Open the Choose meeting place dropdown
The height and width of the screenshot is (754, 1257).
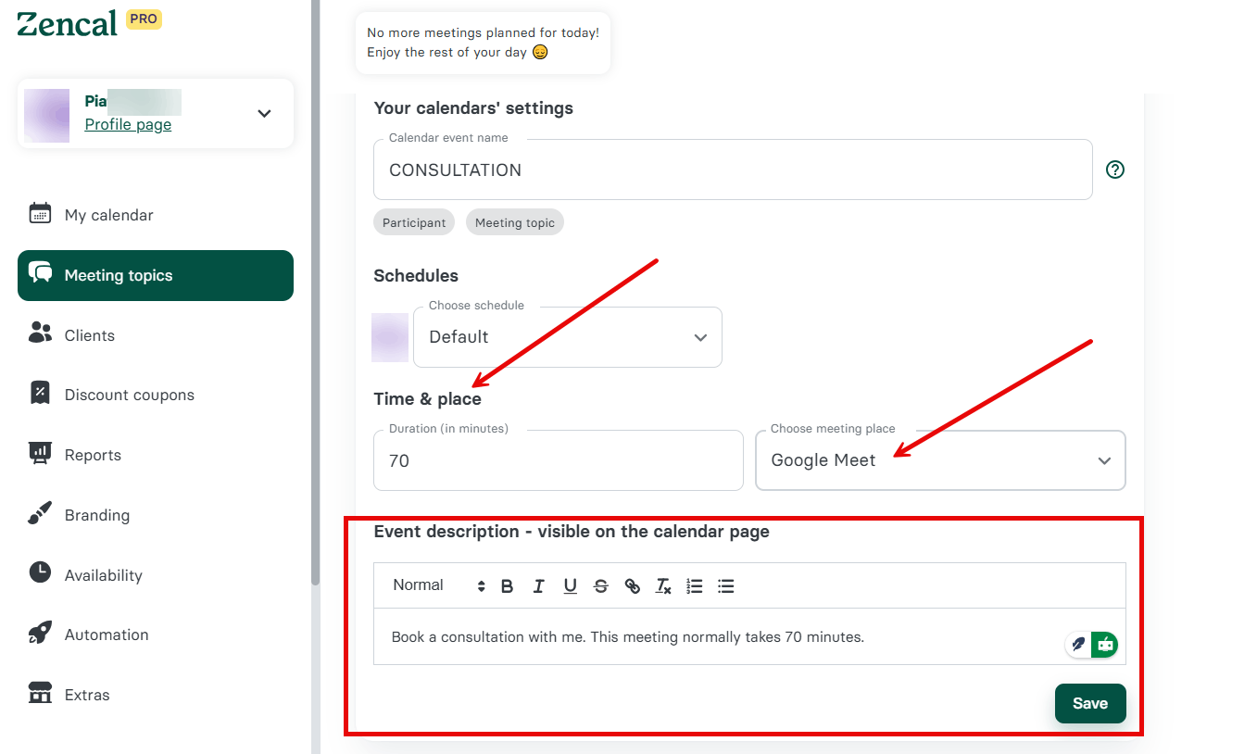pos(940,460)
